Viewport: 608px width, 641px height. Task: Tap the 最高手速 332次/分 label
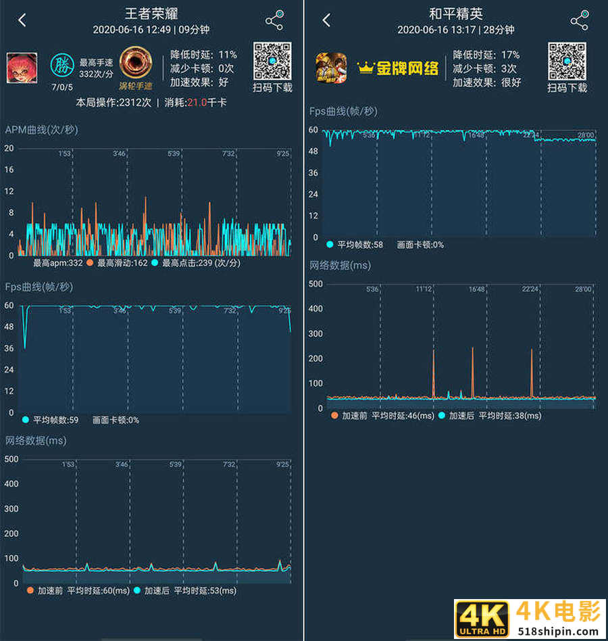click(96, 68)
